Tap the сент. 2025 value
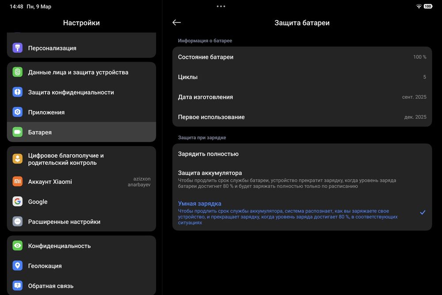 click(x=414, y=97)
